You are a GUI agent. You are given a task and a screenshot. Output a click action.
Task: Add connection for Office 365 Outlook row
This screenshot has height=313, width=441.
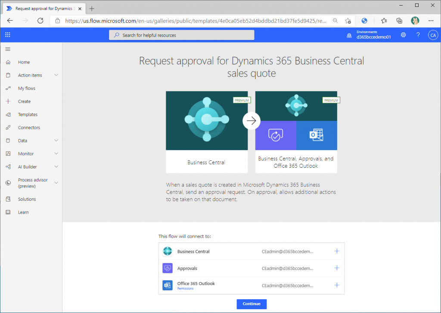(x=337, y=285)
